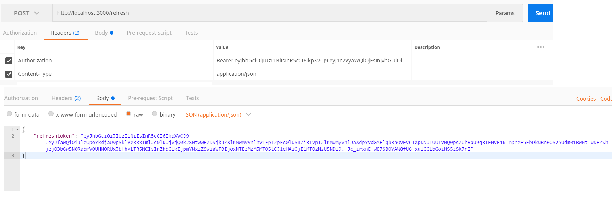Screen dimensions: 612x213
Task: Click the "refreshtoken" key in editor
Action: (x=54, y=136)
